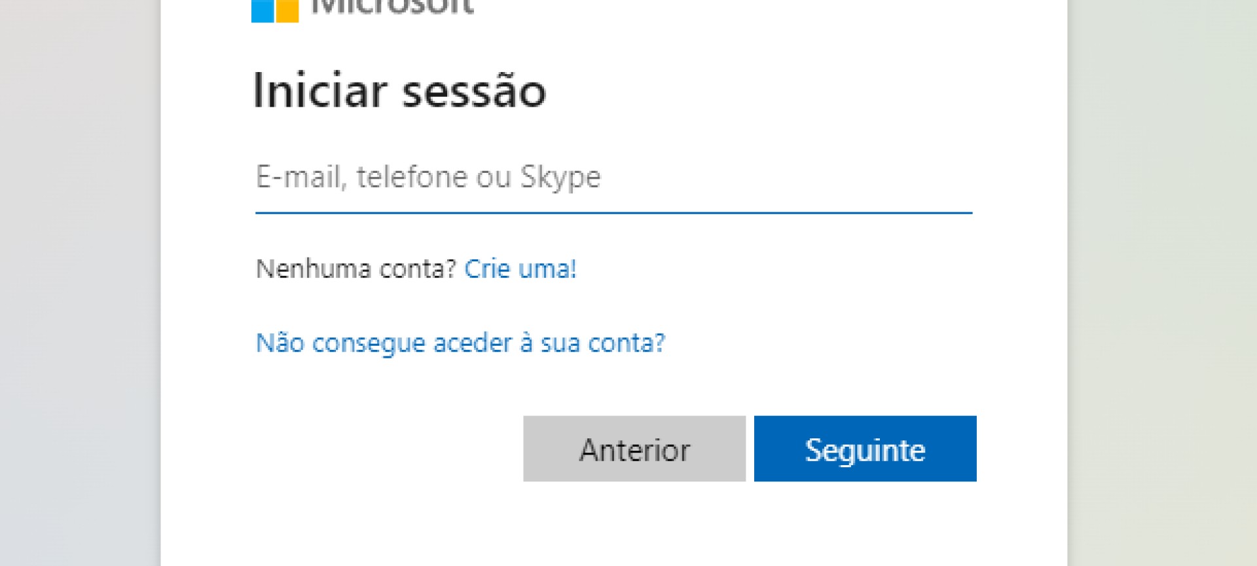This screenshot has height=566, width=1257.
Task: Focus the E-mail, telefone ou Skype field
Action: click(613, 177)
